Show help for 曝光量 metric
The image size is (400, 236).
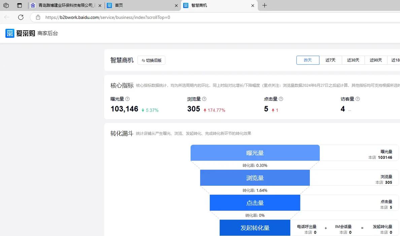pos(128,99)
